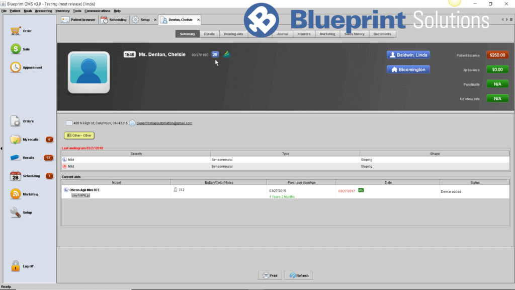Open the Noah menu

pyautogui.click(x=28, y=11)
